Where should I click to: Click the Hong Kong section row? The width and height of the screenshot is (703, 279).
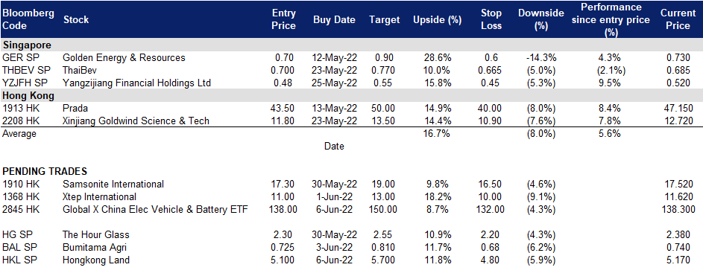(352, 96)
